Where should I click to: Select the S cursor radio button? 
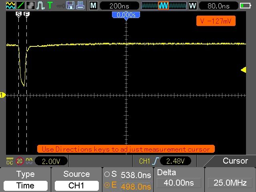pyautogui.click(x=107, y=174)
